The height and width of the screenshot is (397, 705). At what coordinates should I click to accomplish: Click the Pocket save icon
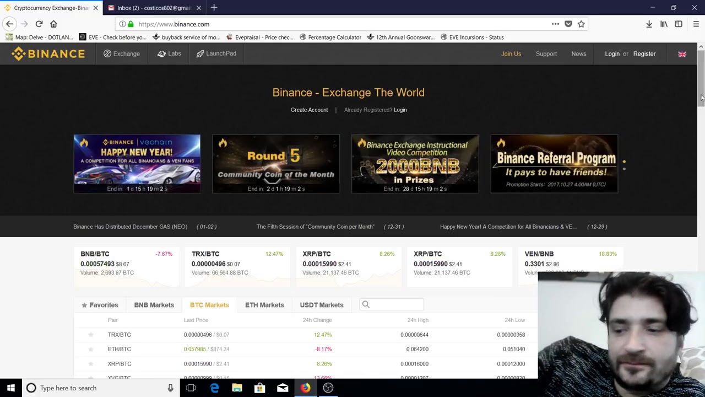tap(568, 24)
